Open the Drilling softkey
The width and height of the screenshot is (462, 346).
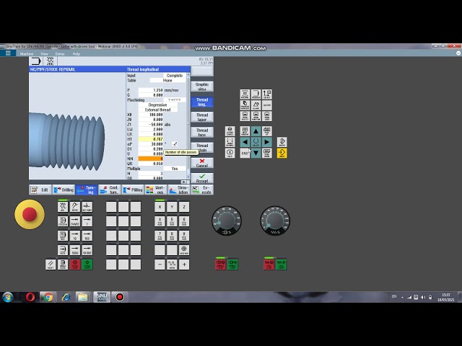pos(64,190)
